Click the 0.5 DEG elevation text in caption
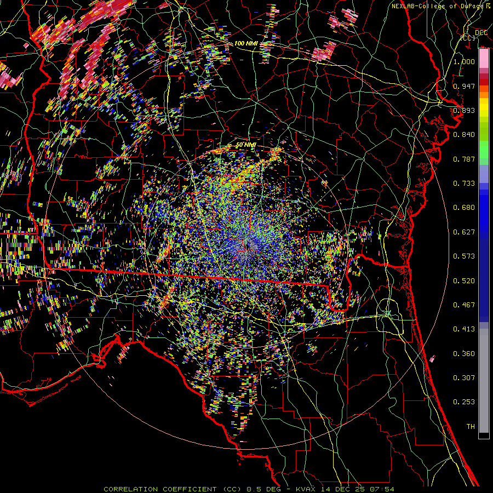The width and height of the screenshot is (493, 493). pos(264,489)
